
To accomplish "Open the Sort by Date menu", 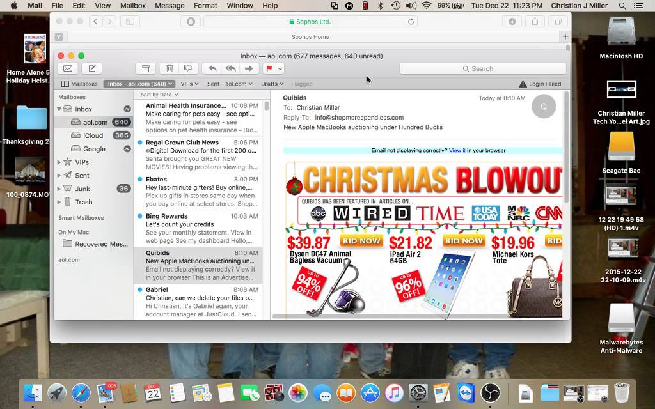I will pos(159,95).
